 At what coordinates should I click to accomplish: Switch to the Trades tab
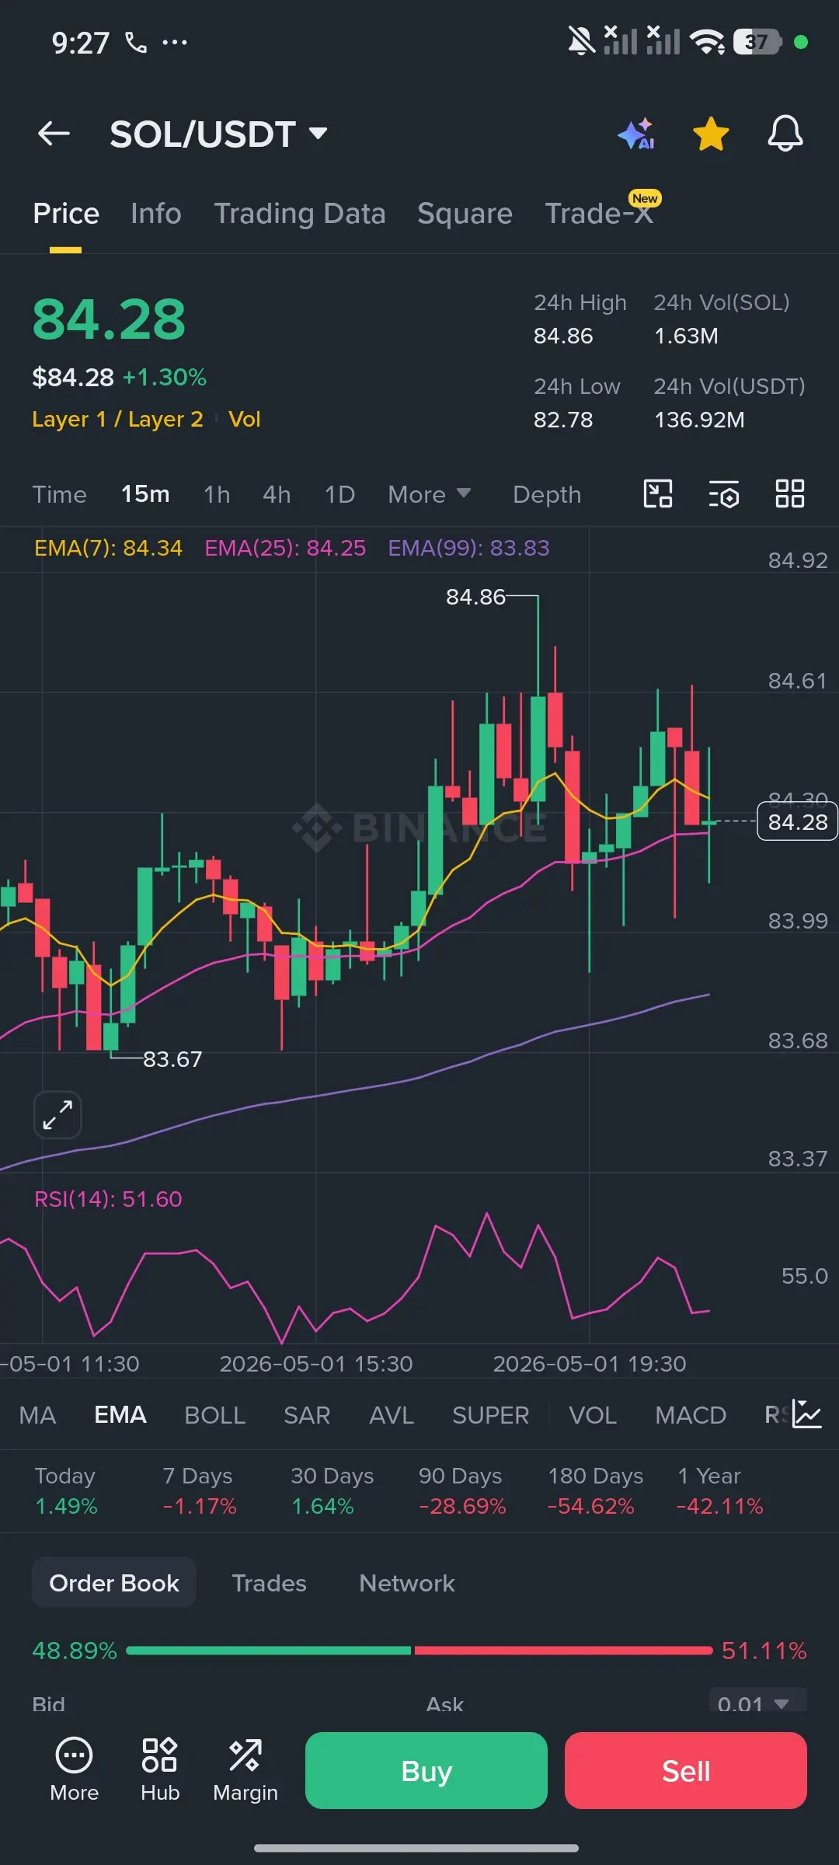[270, 1583]
